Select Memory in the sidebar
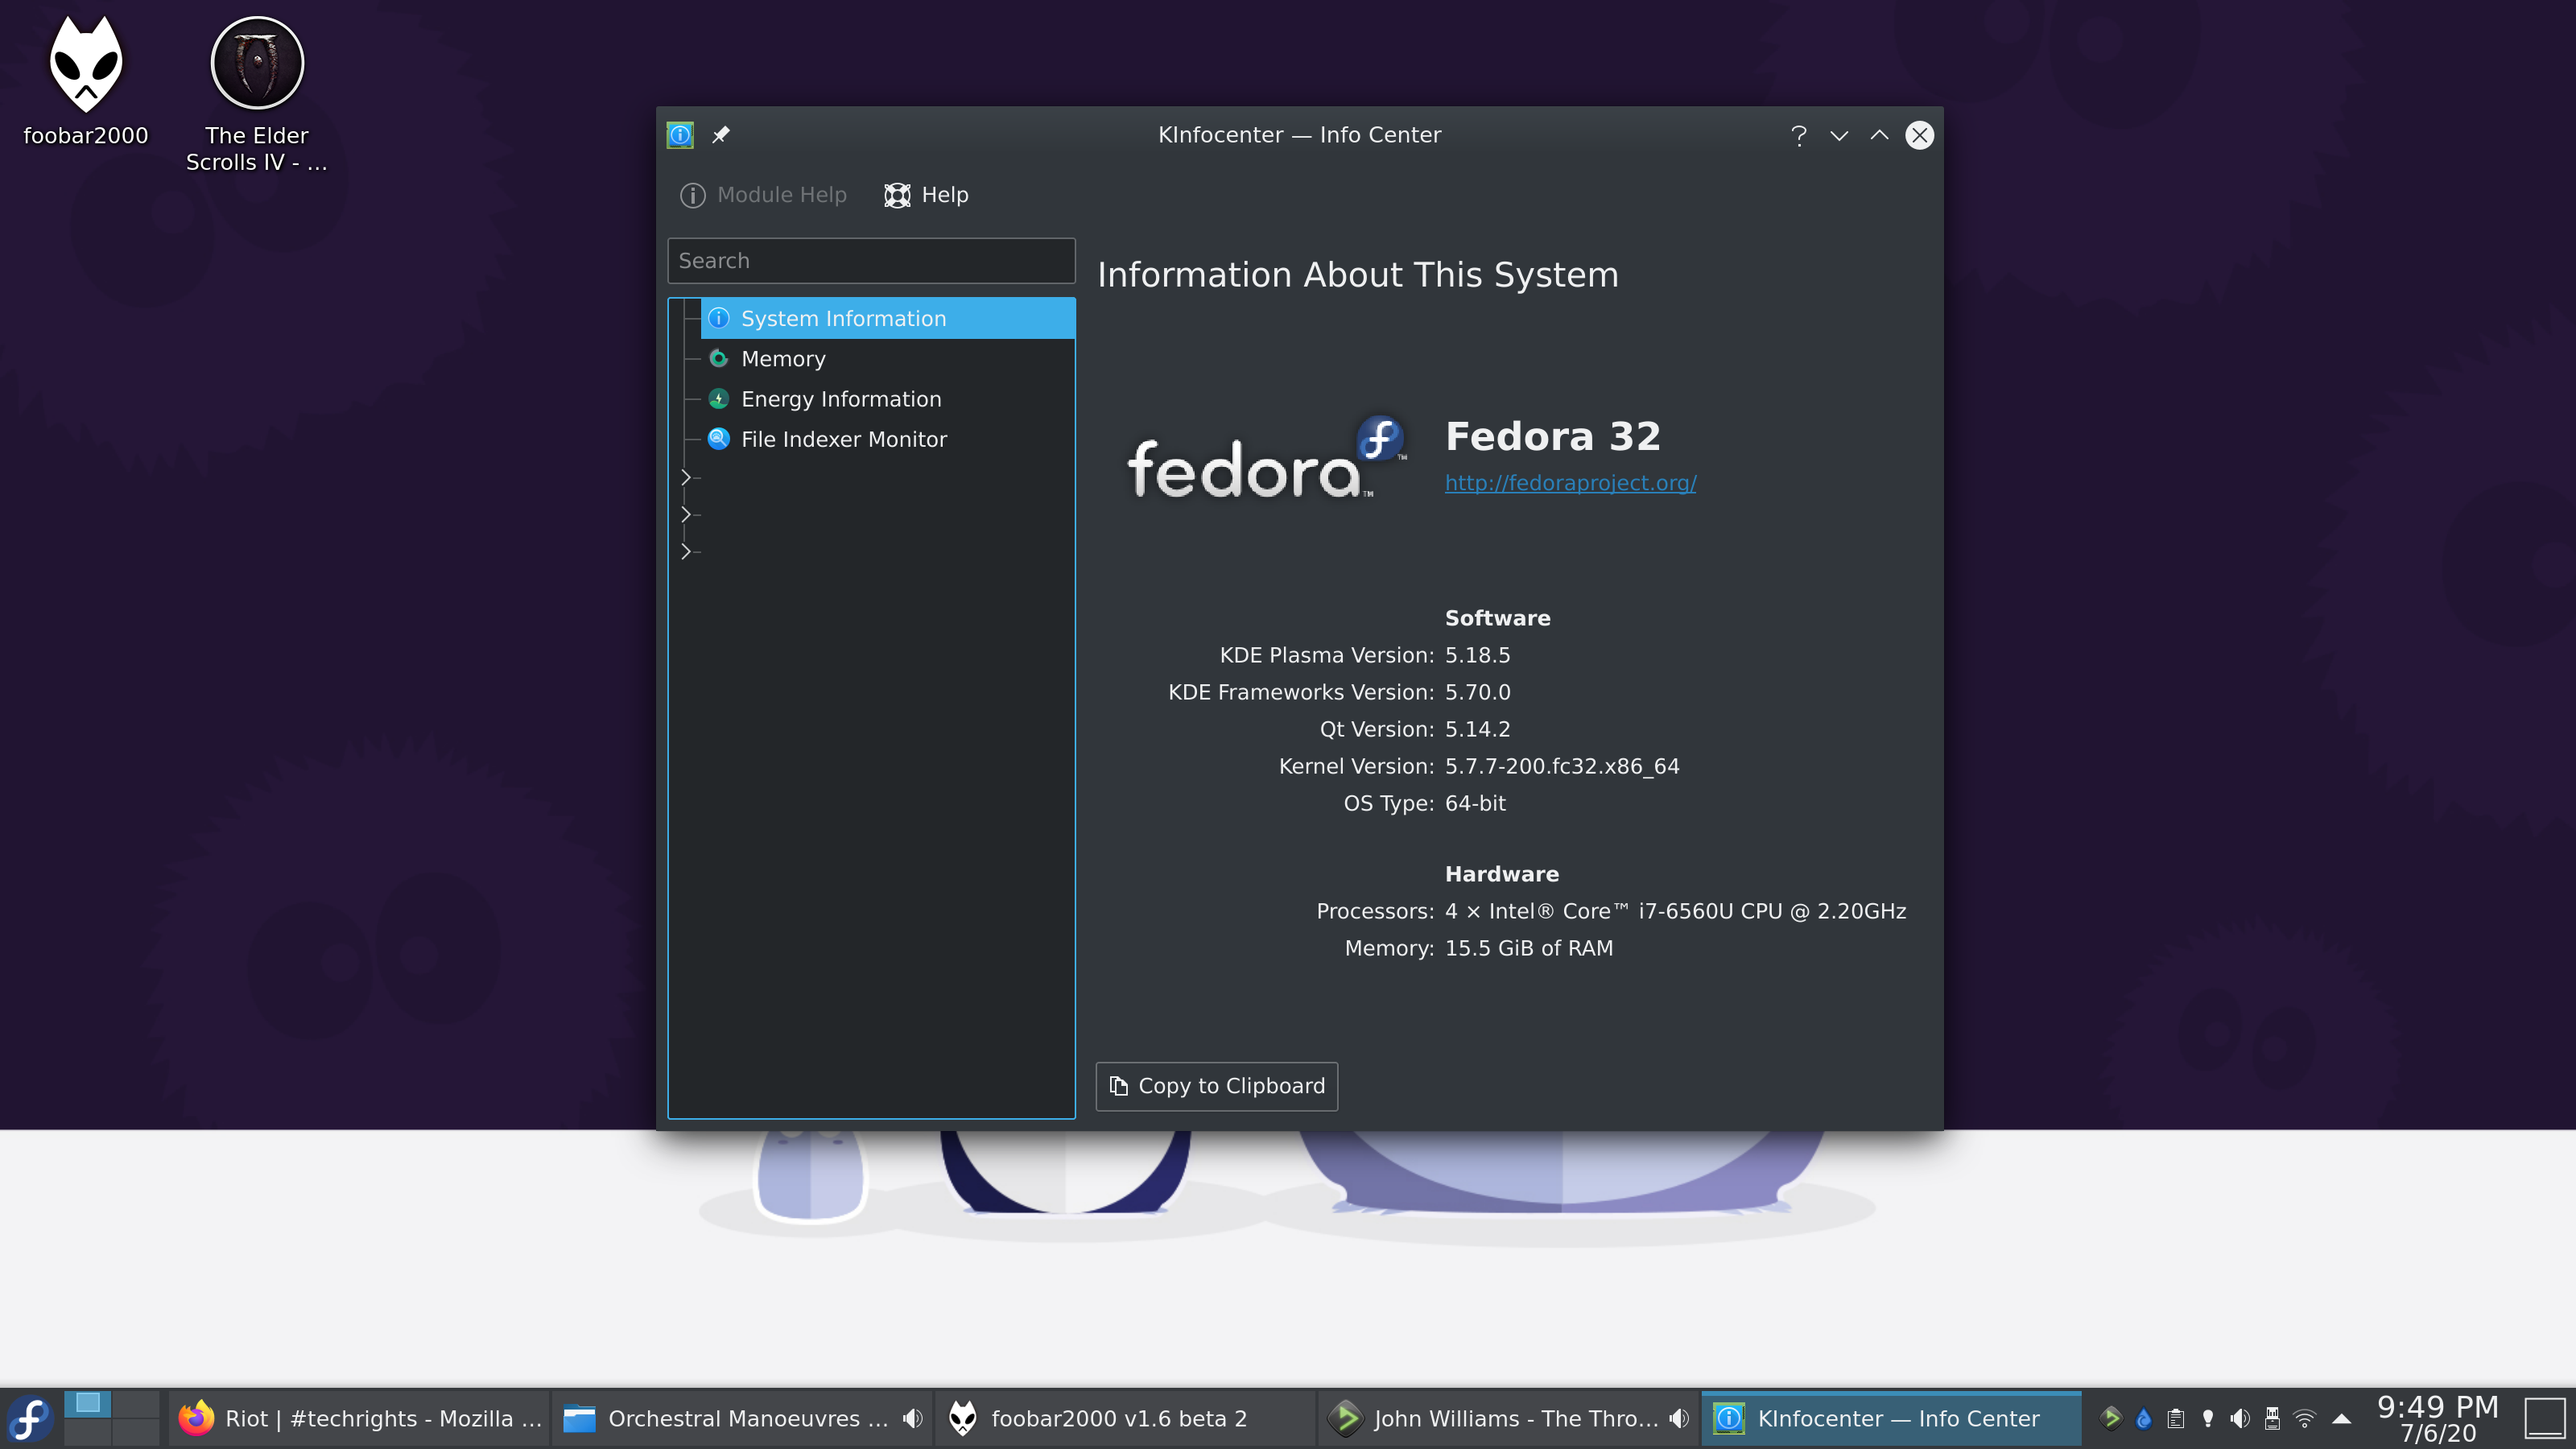 (783, 358)
